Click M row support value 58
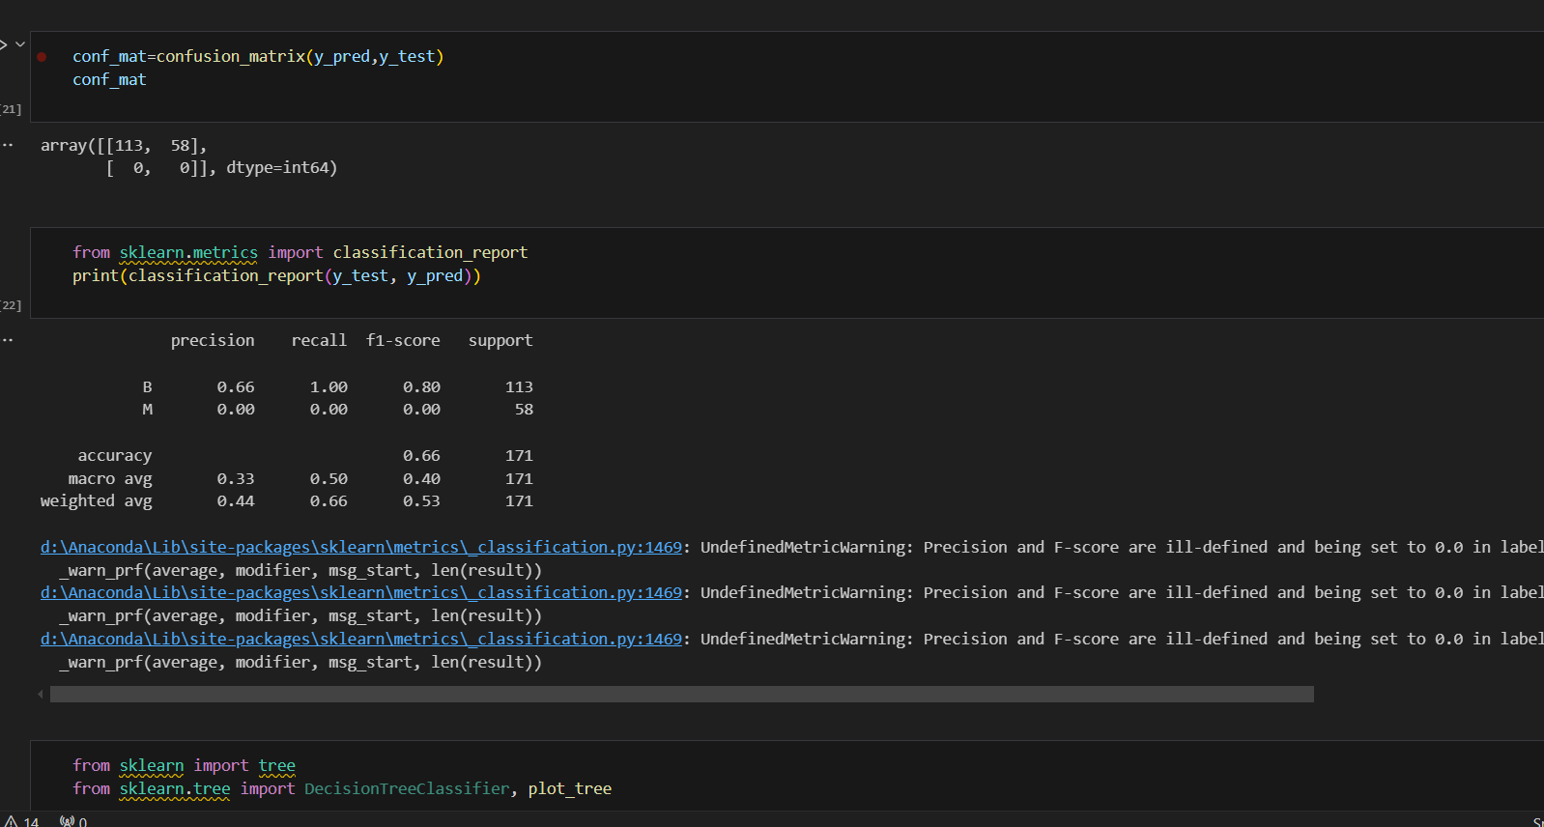The width and height of the screenshot is (1544, 827). (x=524, y=410)
